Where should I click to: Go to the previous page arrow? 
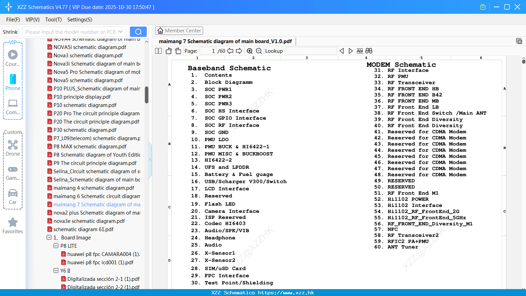[230, 51]
